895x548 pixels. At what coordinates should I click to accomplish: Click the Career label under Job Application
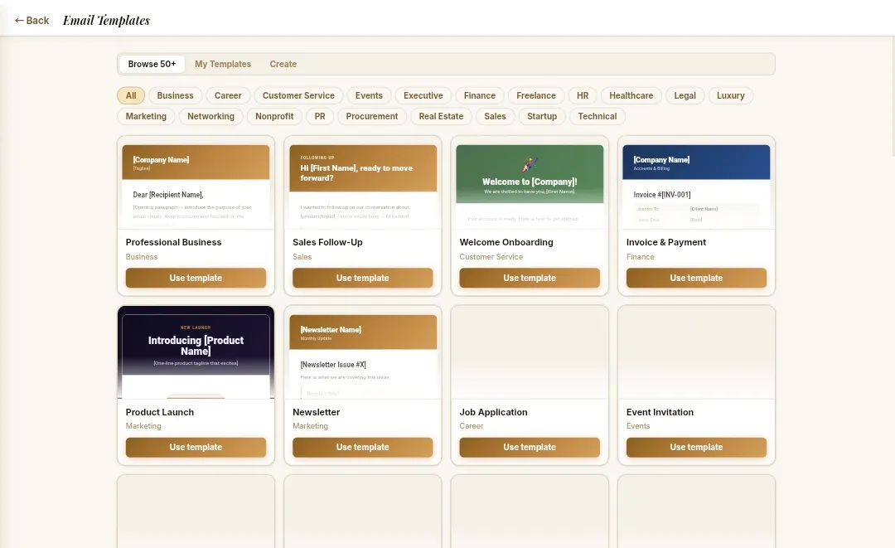click(x=471, y=426)
